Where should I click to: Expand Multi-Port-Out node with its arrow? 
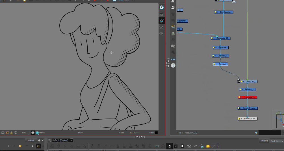coord(241,118)
